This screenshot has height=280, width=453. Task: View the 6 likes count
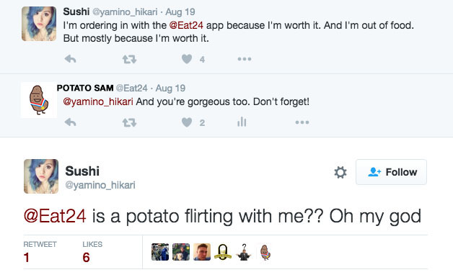tap(92, 253)
